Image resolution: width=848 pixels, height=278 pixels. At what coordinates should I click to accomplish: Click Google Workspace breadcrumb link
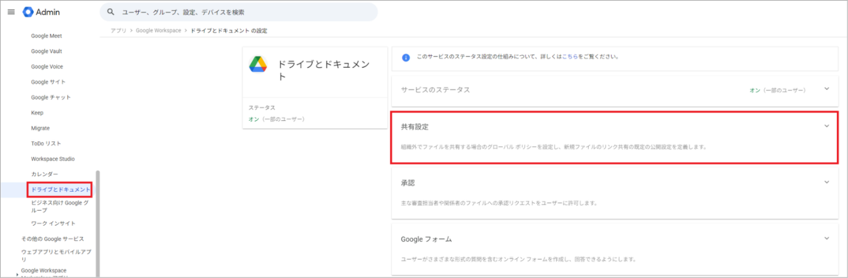pos(159,30)
